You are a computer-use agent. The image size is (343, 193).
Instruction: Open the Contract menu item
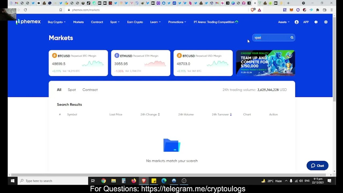[x=97, y=22]
